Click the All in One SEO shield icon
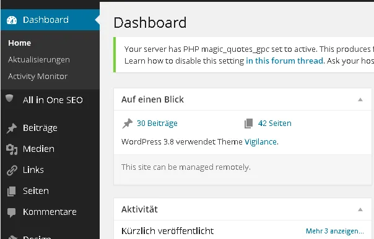 [9, 98]
